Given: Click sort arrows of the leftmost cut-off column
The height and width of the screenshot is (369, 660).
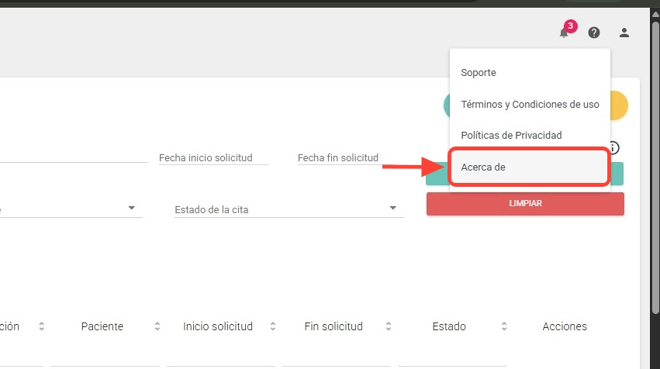Looking at the screenshot, I should 41,326.
